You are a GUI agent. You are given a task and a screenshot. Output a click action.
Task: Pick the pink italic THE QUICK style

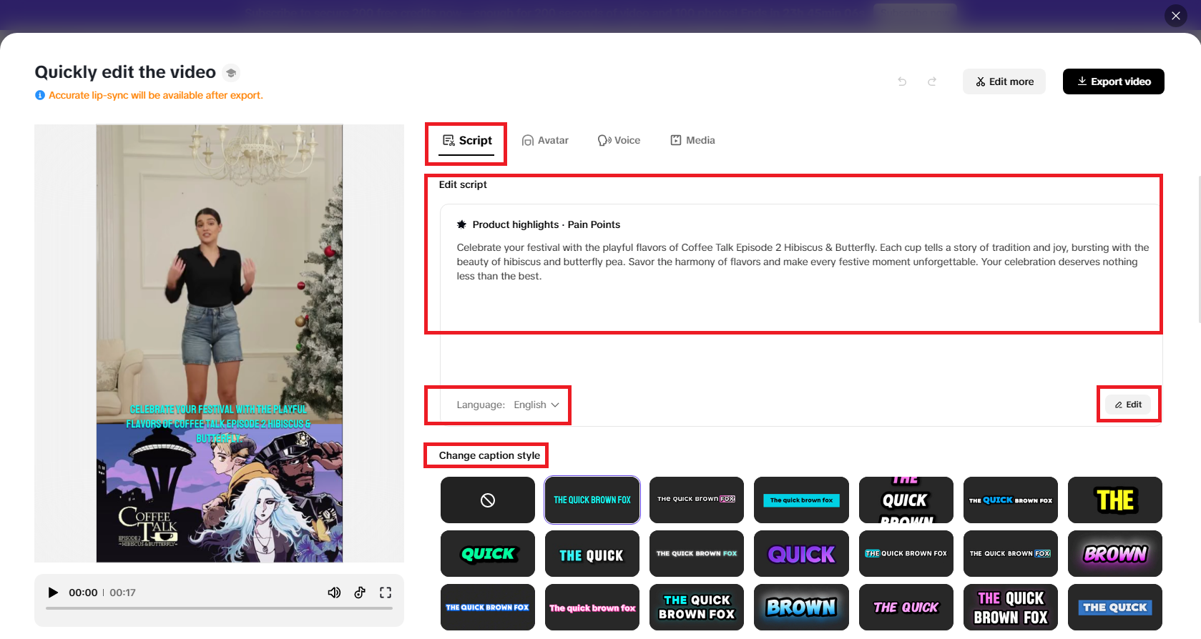[x=906, y=608]
